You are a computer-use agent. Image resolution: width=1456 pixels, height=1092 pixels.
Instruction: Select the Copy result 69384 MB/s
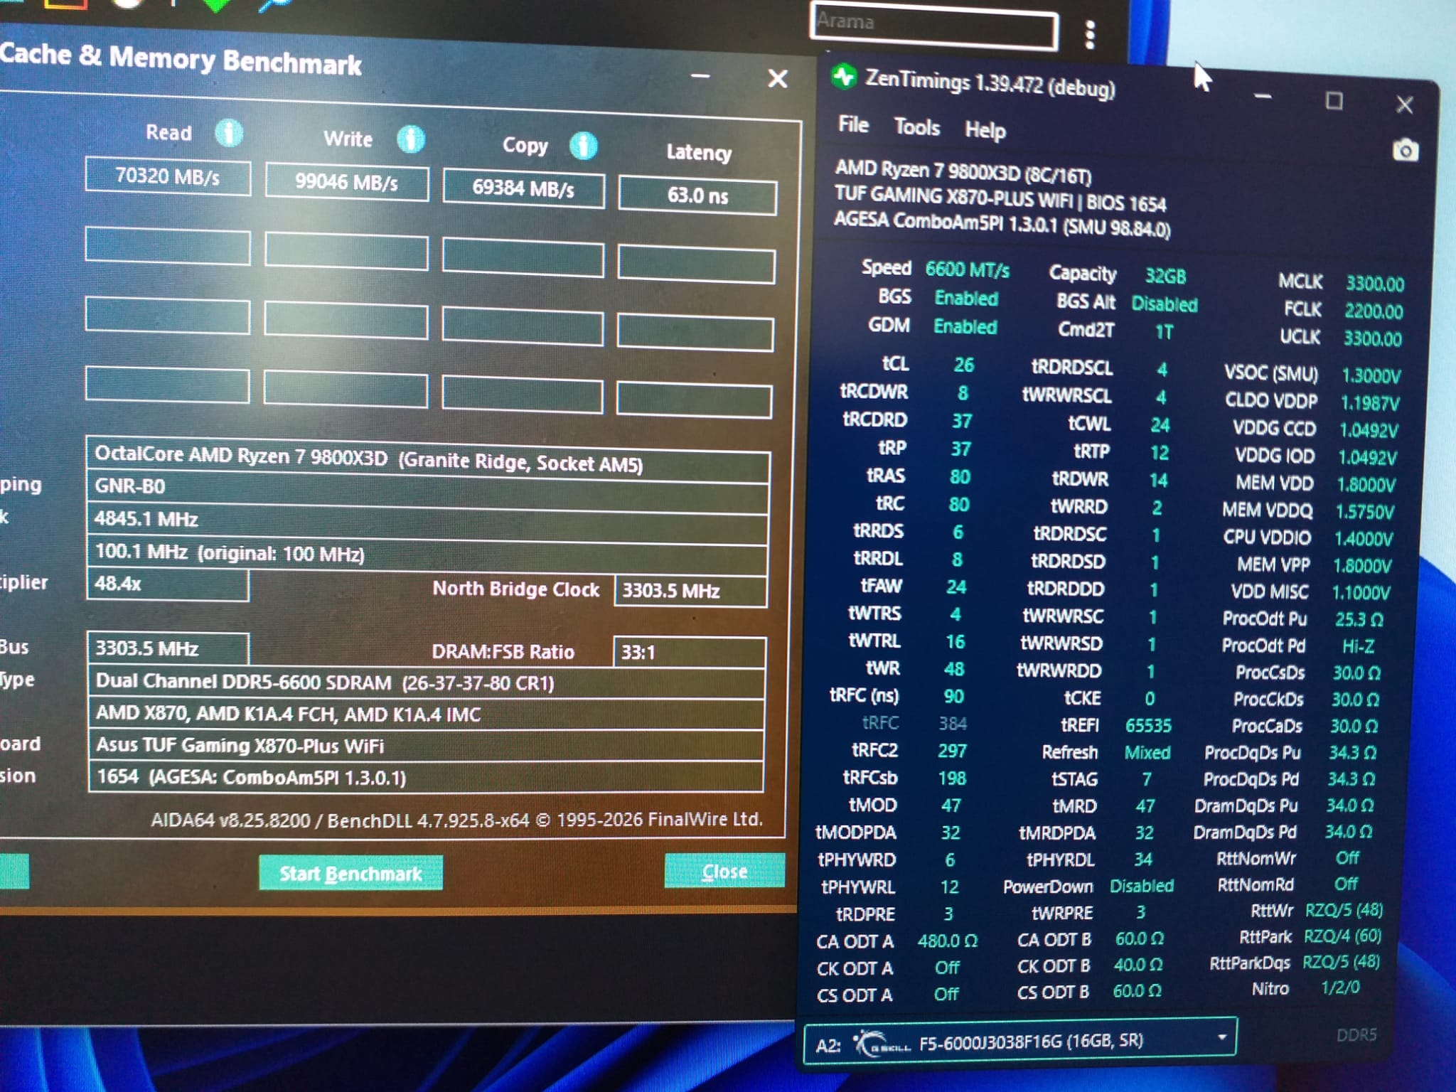click(x=523, y=189)
